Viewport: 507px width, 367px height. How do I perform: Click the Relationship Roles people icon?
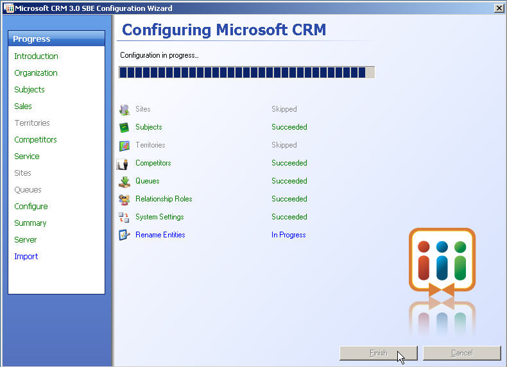pyautogui.click(x=124, y=200)
